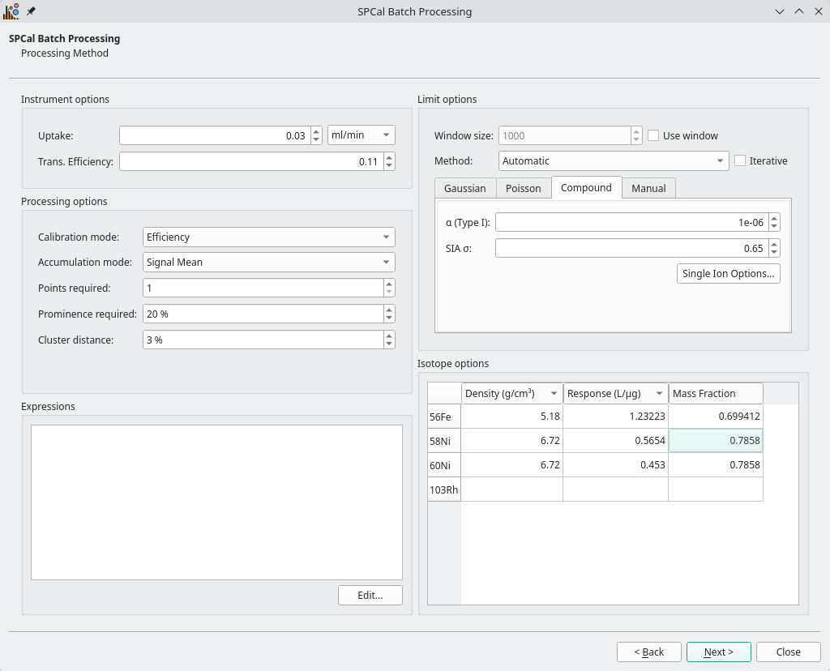Screen dimensions: 830x671
Task: Click the empty 103Rh mass fraction cell
Action: (x=716, y=489)
